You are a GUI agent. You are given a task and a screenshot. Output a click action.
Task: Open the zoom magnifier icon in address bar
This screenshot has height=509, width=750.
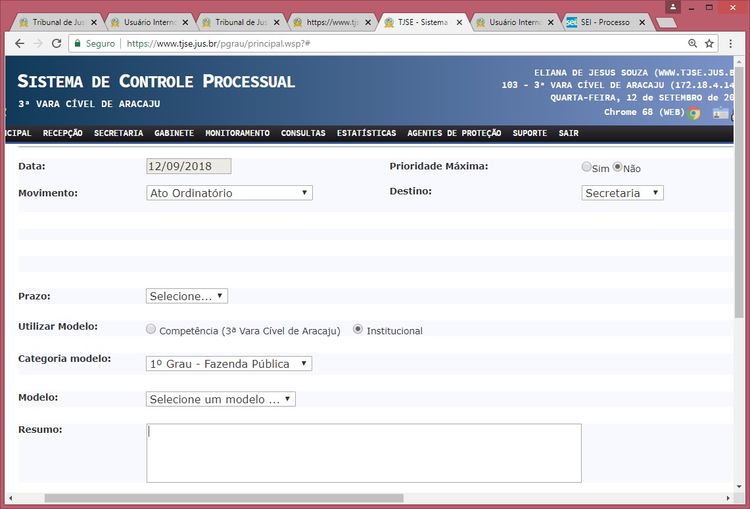coord(692,43)
